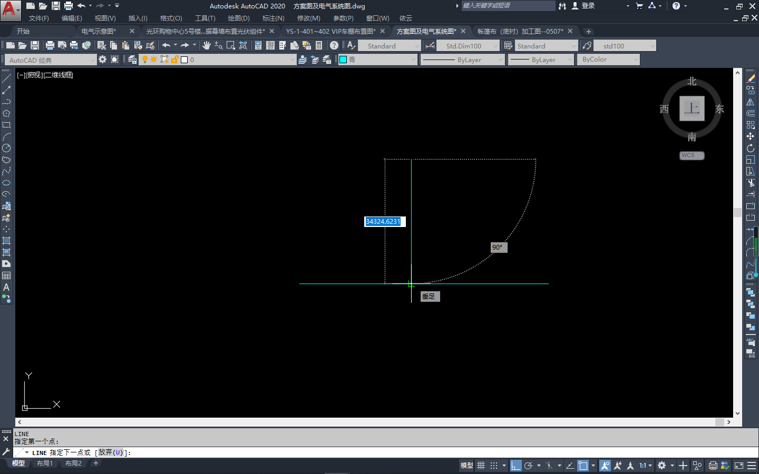Click the search keyword input box
Viewport: 759px width, 474px height.
click(508, 6)
